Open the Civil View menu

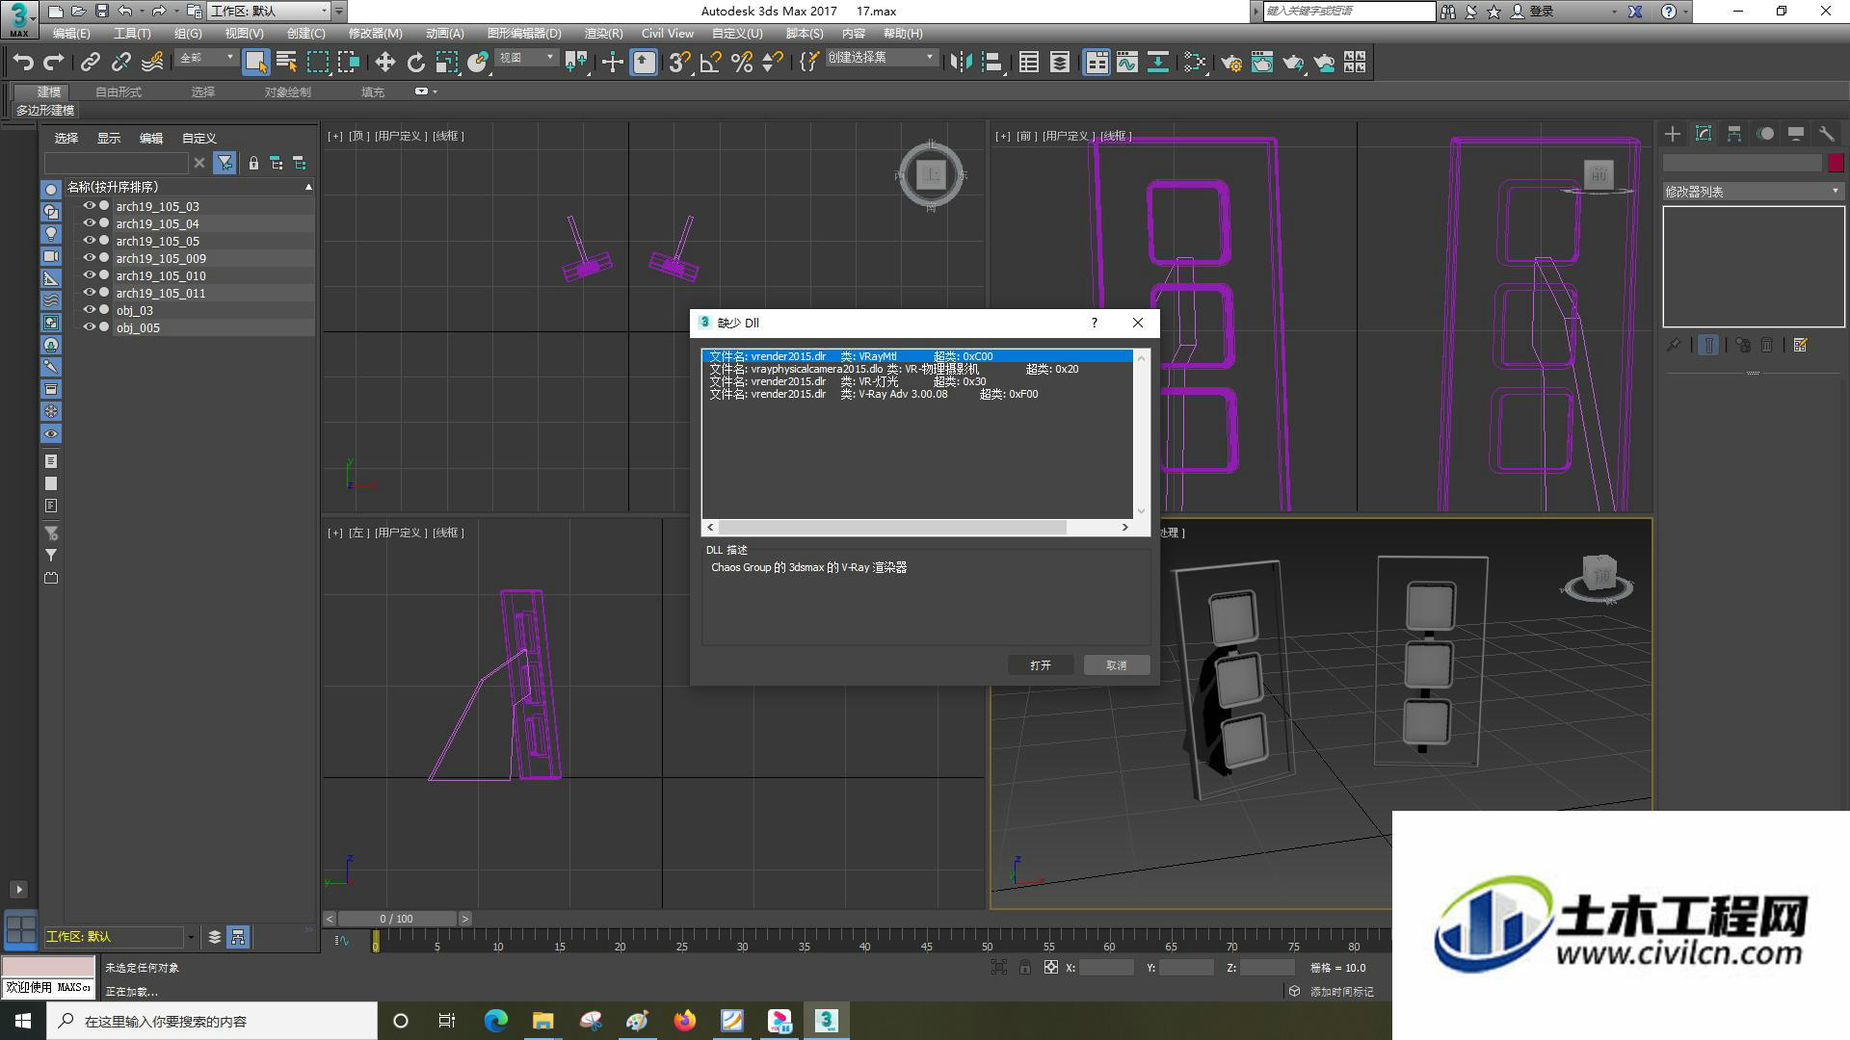tap(667, 33)
